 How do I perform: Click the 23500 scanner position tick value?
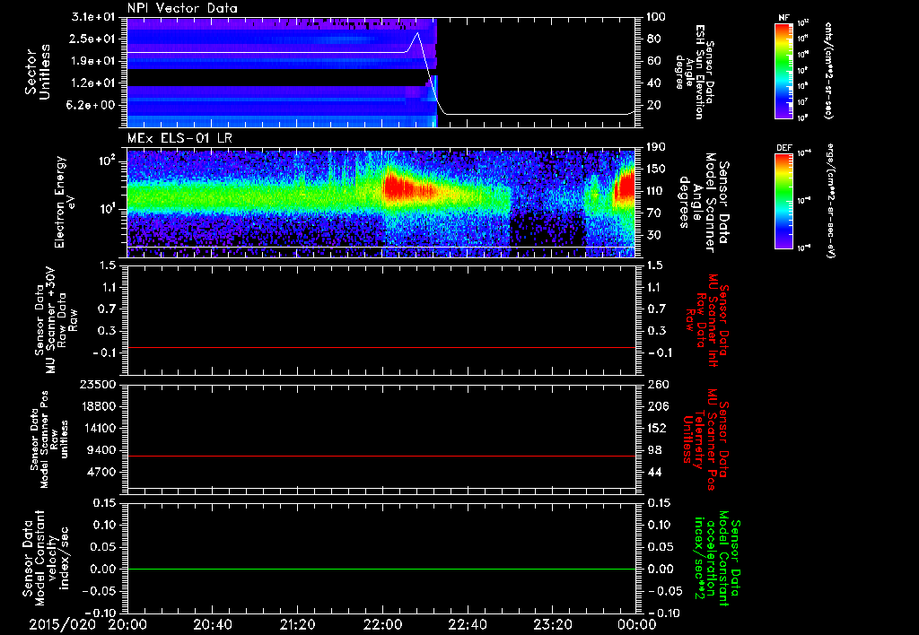100,384
